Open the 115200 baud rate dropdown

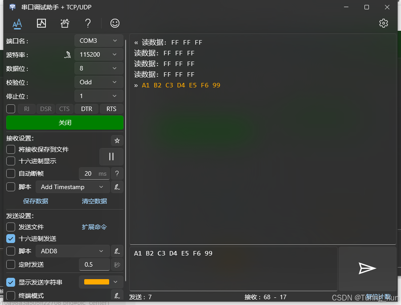[x=99, y=54]
